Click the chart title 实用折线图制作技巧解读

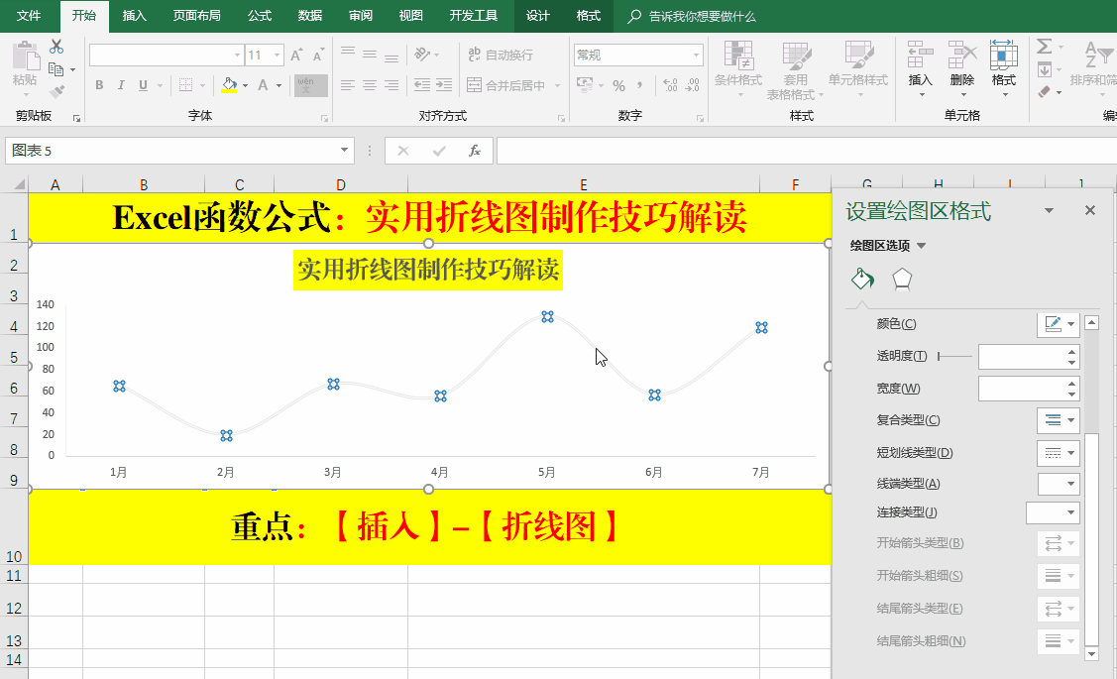click(x=428, y=270)
